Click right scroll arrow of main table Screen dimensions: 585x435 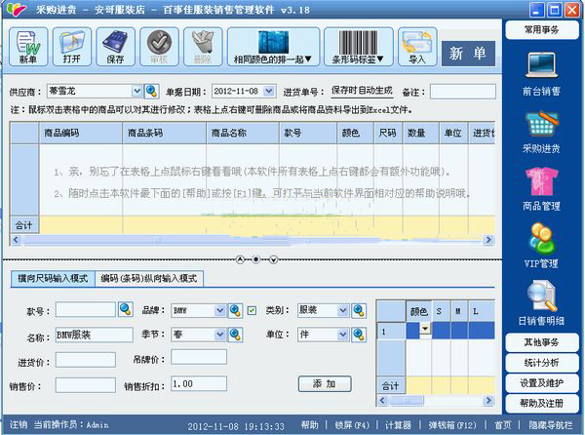point(488,240)
